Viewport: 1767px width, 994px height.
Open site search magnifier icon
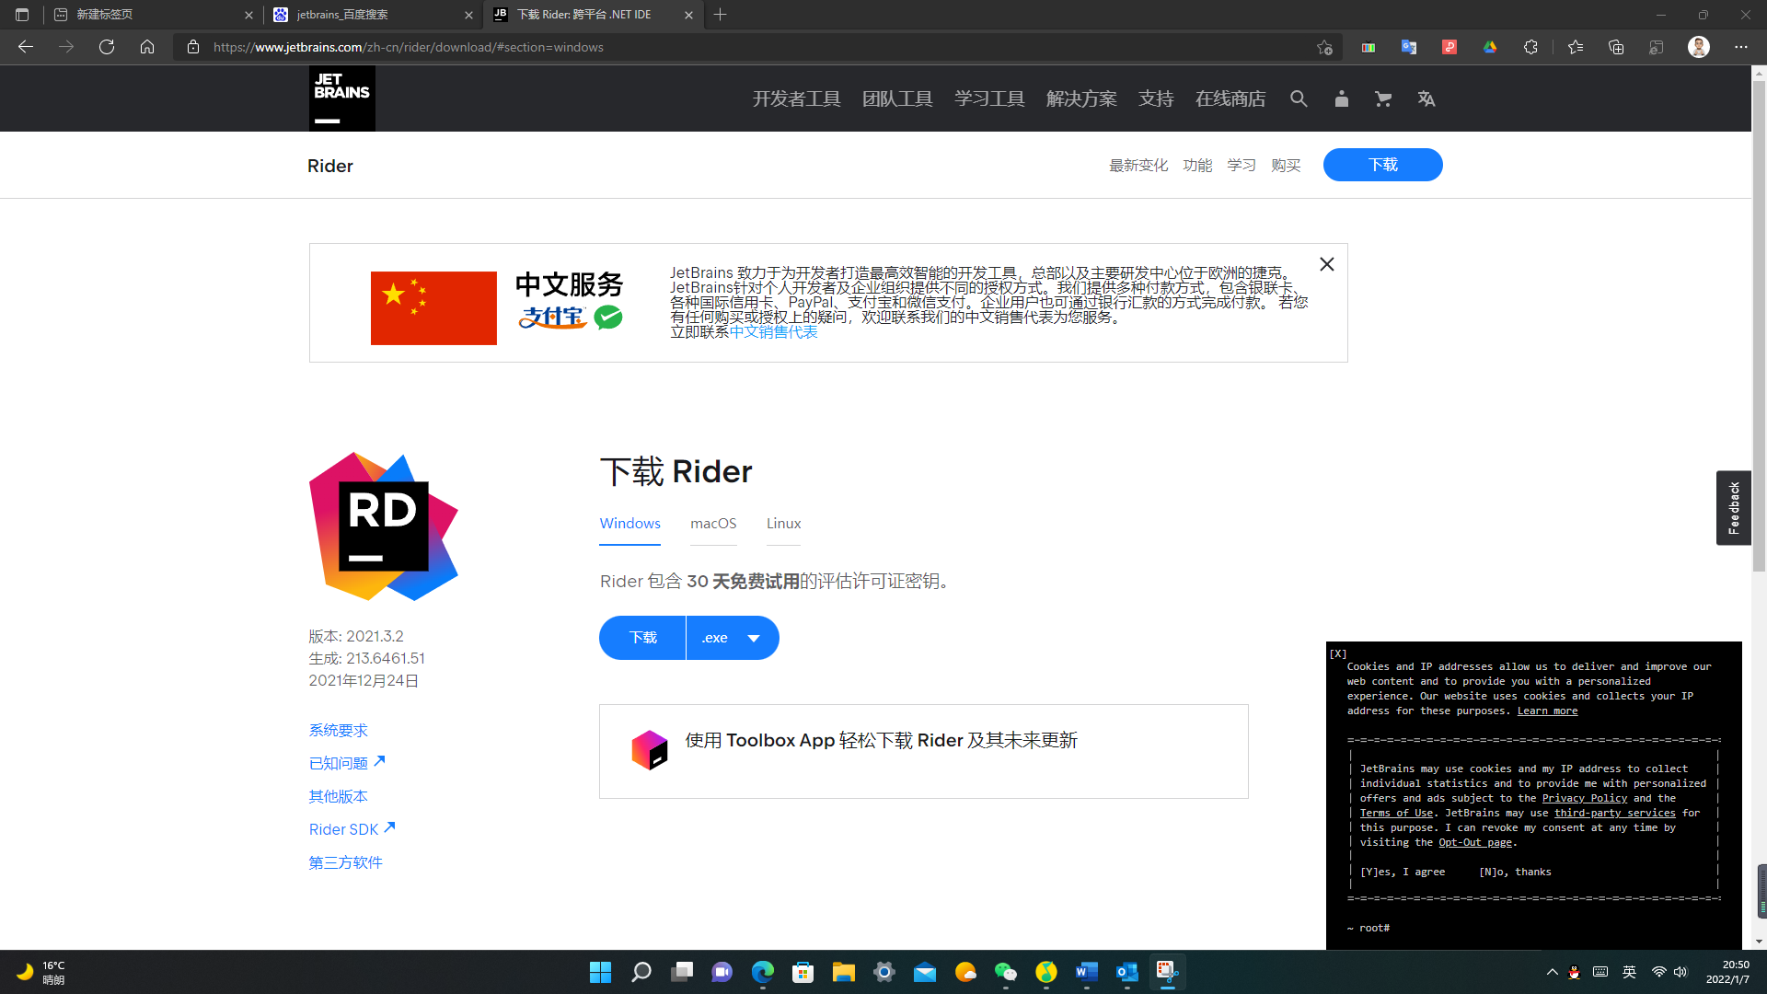pos(1299,98)
